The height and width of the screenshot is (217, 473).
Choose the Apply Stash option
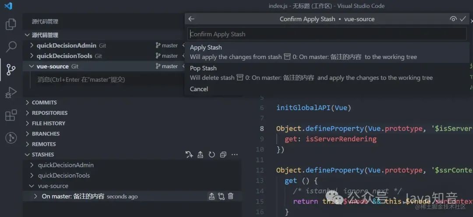(327, 52)
